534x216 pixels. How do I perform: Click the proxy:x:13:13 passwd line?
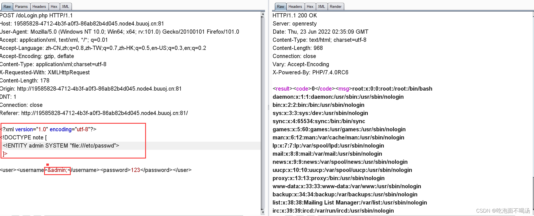tap(328, 178)
